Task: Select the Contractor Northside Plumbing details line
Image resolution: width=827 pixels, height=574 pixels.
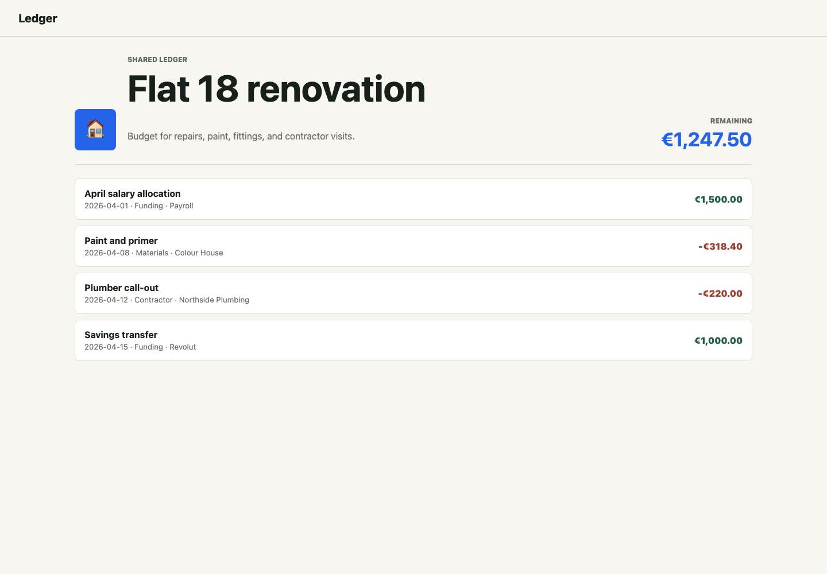Action: click(167, 300)
